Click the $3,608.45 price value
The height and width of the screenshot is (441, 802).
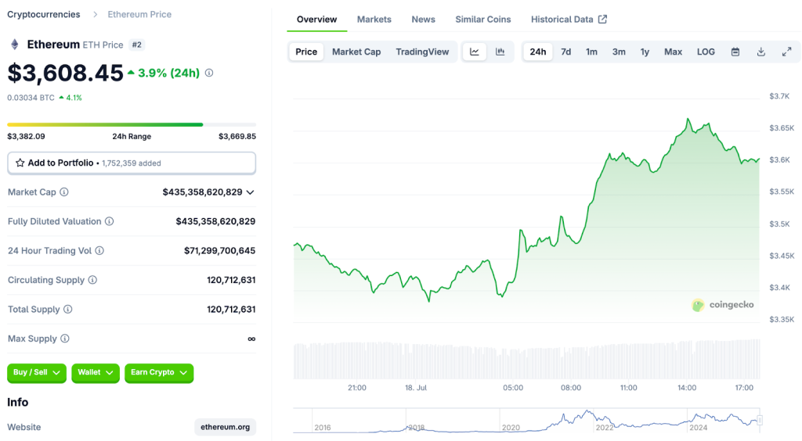coord(65,73)
